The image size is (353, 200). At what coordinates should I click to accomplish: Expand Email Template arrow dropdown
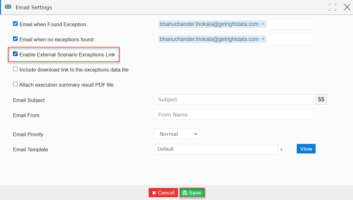coord(281,149)
